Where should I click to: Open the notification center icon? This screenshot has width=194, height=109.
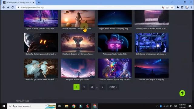(x=190, y=106)
